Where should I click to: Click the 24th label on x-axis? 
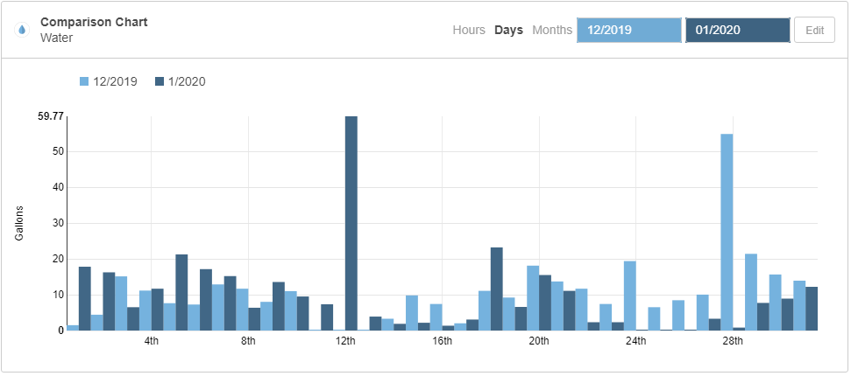(635, 341)
